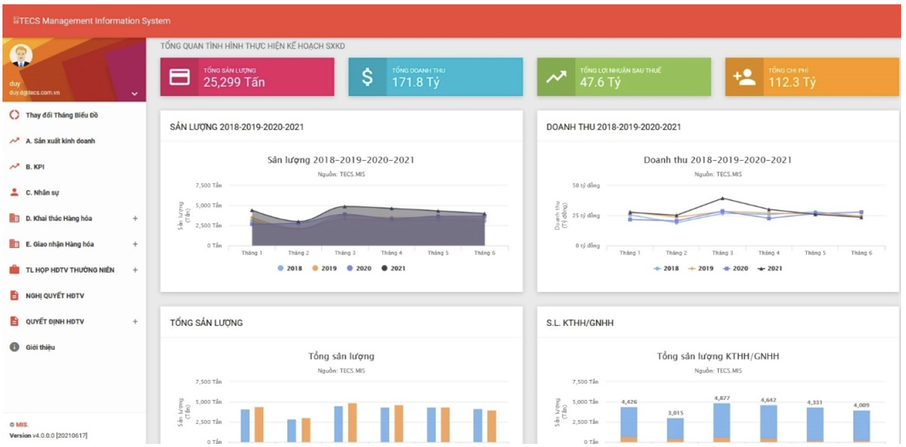Screen dimensions: 906x447
Task: Click the MIS link in the footer
Action: [22, 425]
